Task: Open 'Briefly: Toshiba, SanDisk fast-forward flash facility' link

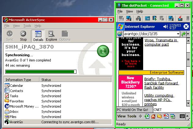Action: 161,83
